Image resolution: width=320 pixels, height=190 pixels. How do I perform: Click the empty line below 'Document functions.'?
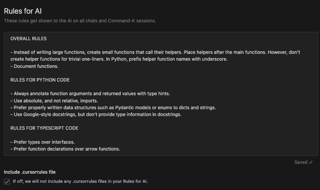click(x=161, y=73)
